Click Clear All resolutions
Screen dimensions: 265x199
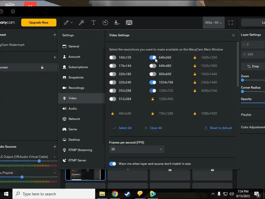click(x=153, y=128)
